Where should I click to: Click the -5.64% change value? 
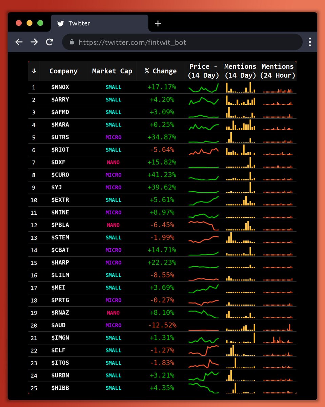point(162,150)
